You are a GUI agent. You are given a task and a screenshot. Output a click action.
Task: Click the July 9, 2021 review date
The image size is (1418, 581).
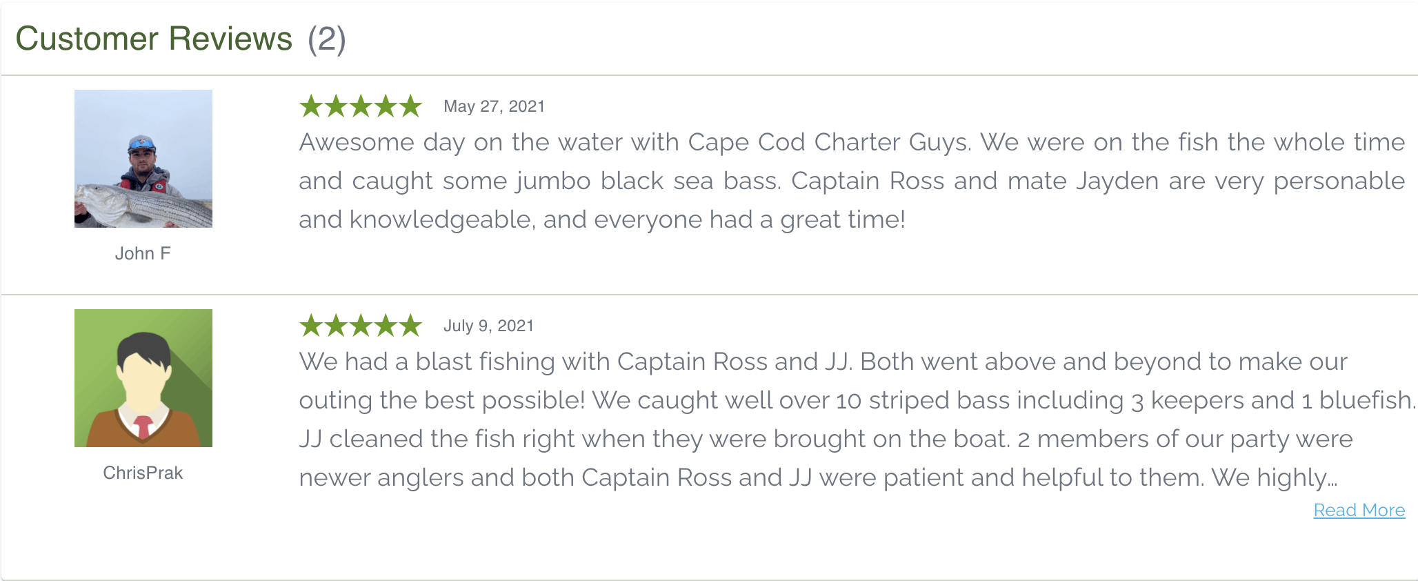489,326
